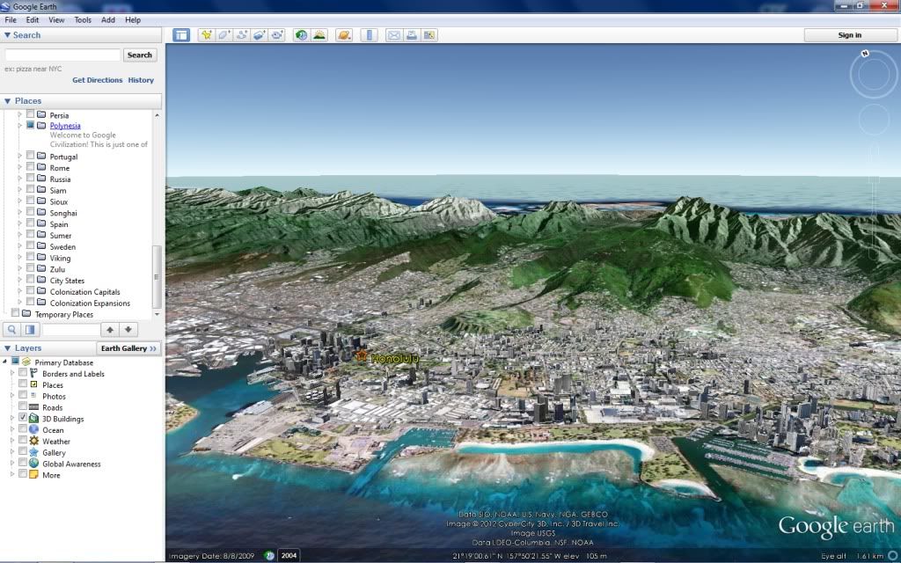The width and height of the screenshot is (901, 563).
Task: Collapse the Layers panel triangle
Action: coord(7,348)
